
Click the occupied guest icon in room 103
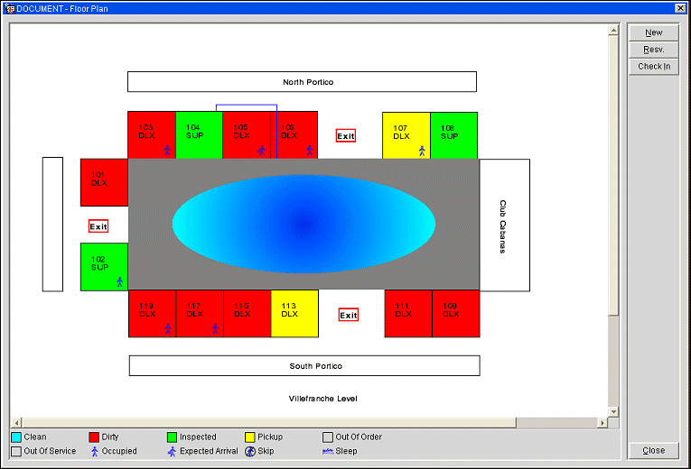coord(167,151)
